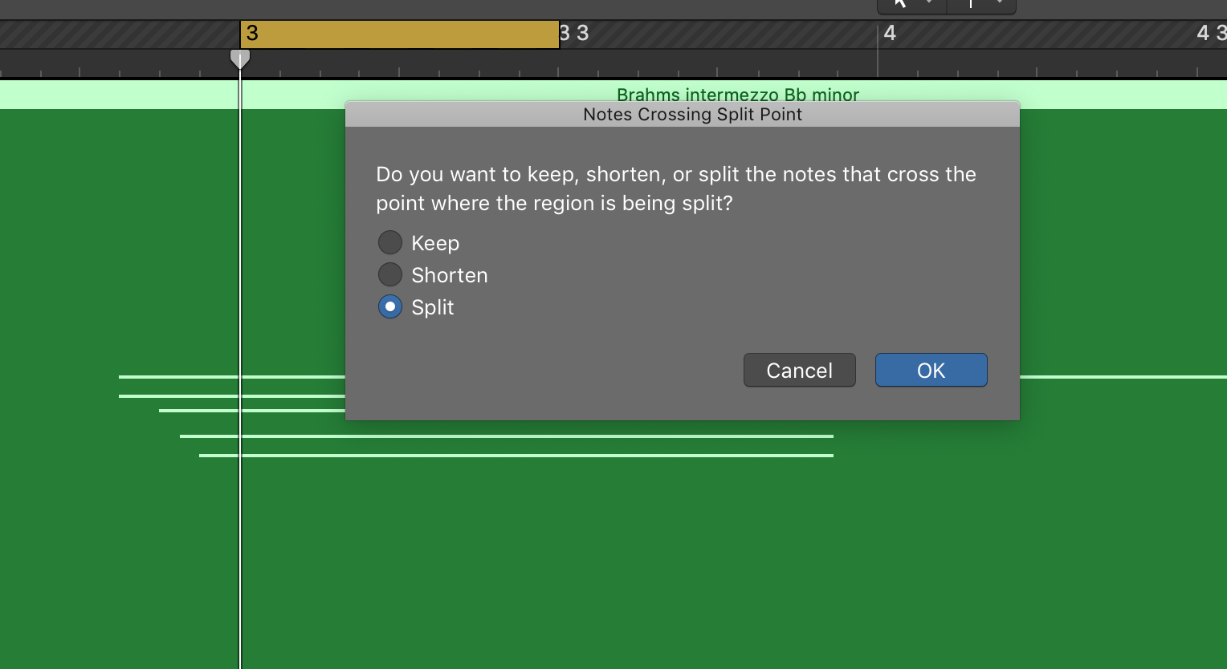Select the Brahms intermezzo Bb minor region header
Image resolution: width=1227 pixels, height=669 pixels.
click(x=737, y=95)
